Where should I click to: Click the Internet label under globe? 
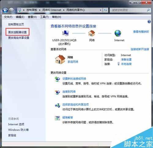click(119, 40)
